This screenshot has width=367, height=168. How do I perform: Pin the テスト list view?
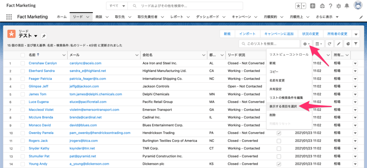pyautogui.click(x=44, y=36)
